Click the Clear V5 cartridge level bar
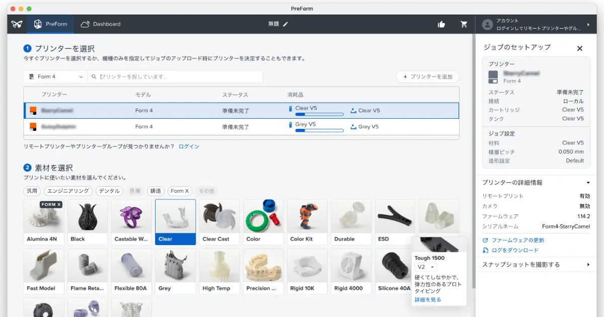Viewport: 604px width, 317px height. pos(319,115)
